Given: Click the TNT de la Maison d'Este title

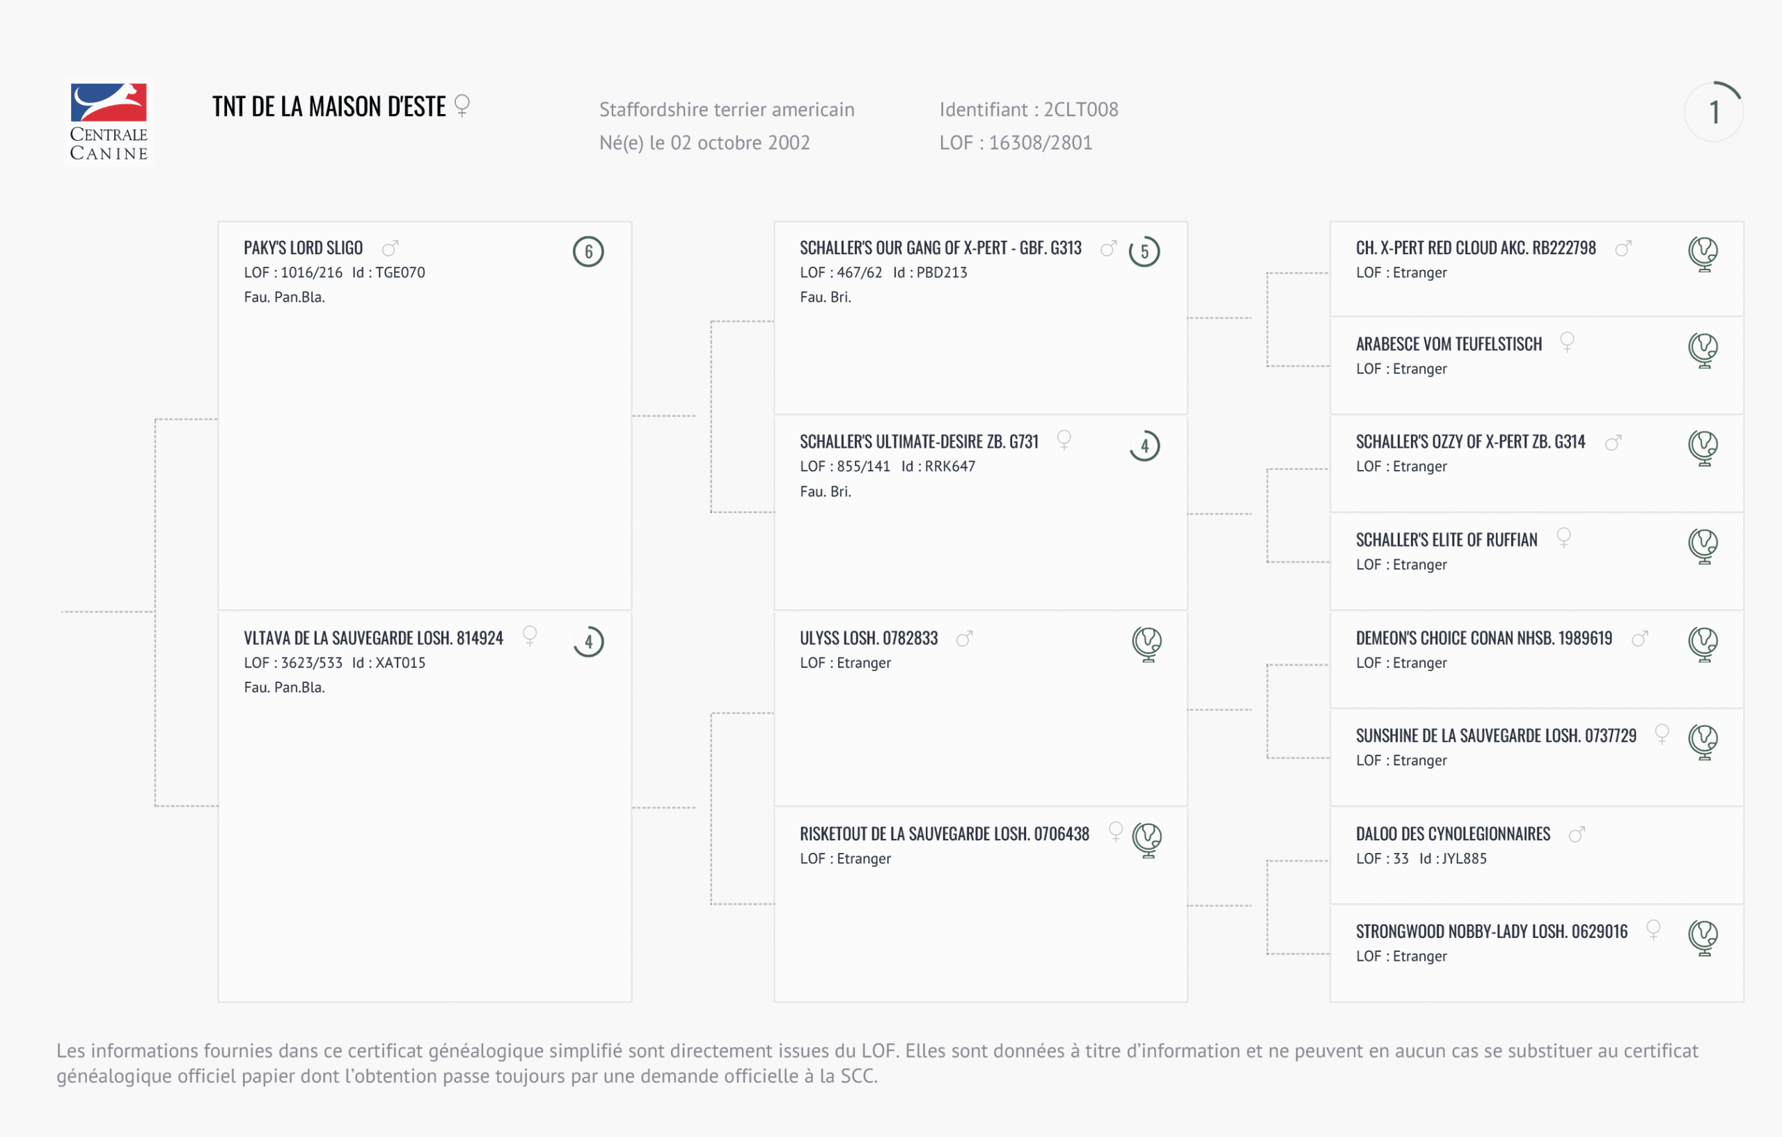Looking at the screenshot, I should 329,107.
